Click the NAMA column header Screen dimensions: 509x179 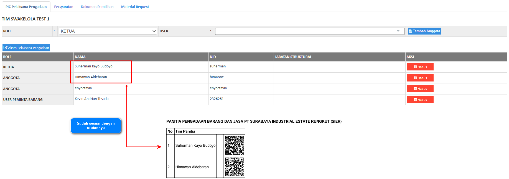tap(141, 57)
